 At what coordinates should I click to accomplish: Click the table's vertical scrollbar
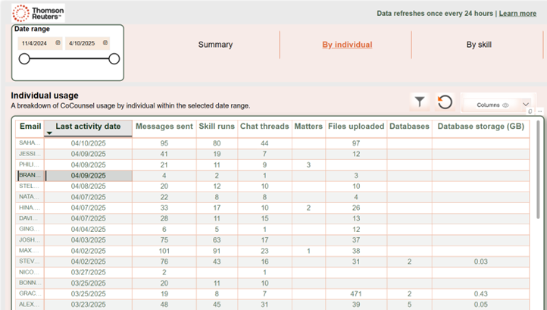click(539, 212)
